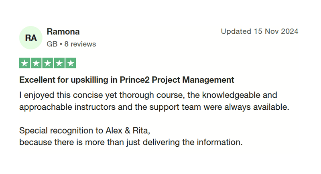The image size is (321, 174).
Task: Open the review title about Prince2
Action: pyautogui.click(x=126, y=80)
